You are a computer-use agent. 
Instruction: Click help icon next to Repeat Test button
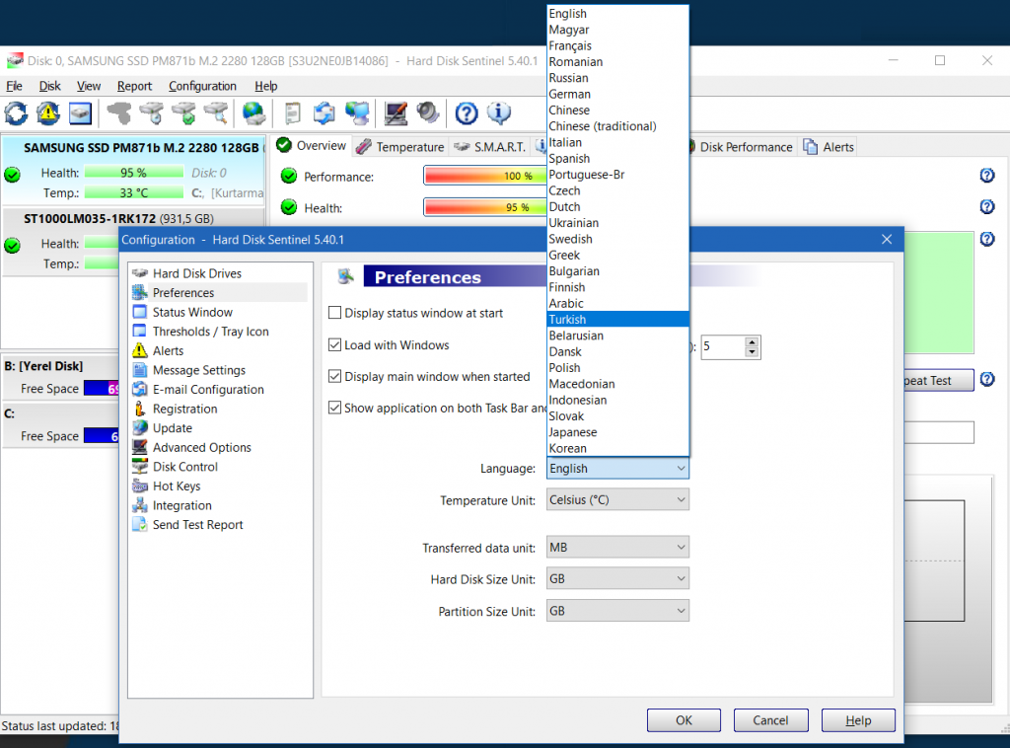click(x=986, y=380)
